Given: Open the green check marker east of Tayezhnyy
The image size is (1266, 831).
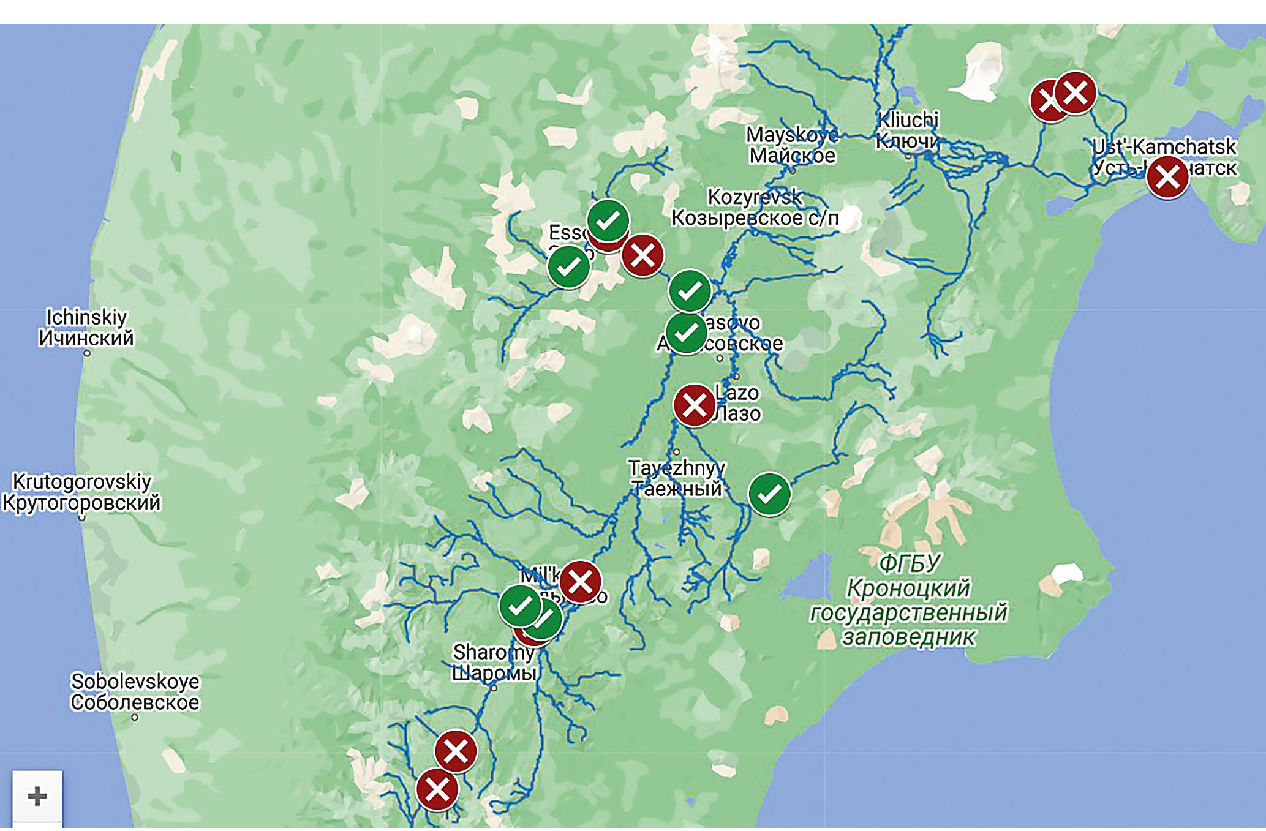Looking at the screenshot, I should 769,494.
